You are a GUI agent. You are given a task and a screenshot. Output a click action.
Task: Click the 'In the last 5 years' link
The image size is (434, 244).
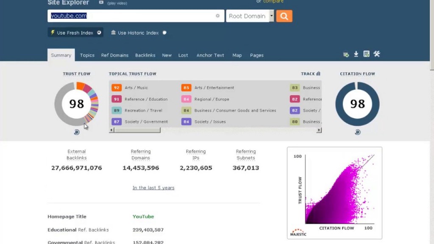(153, 188)
